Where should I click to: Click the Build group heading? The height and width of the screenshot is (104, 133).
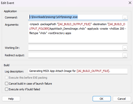coord(6,65)
